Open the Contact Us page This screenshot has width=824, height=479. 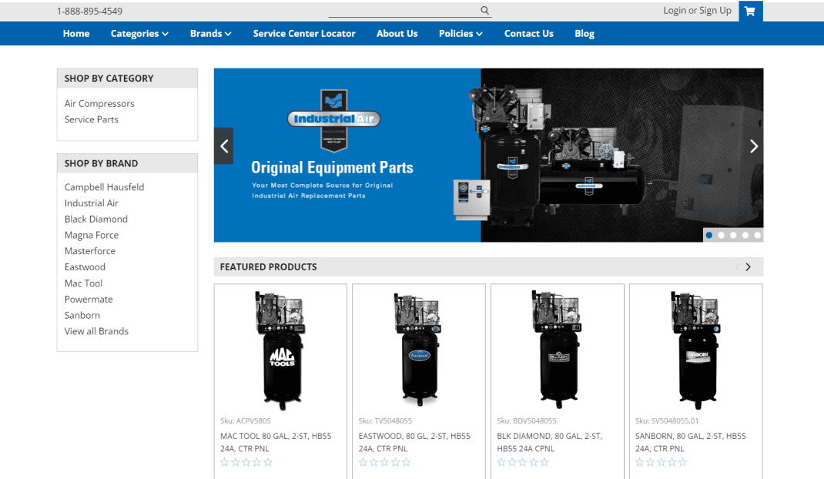coord(528,34)
